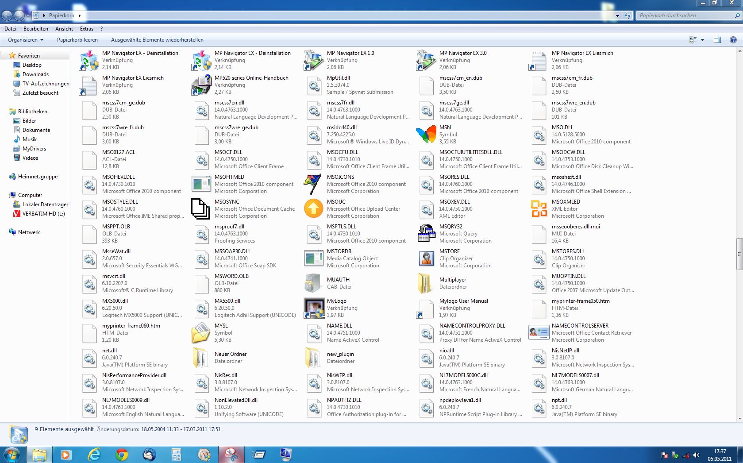Open TV-Aufzeichnungen in the sidebar
Viewport: 743px width, 463px height.
[46, 84]
